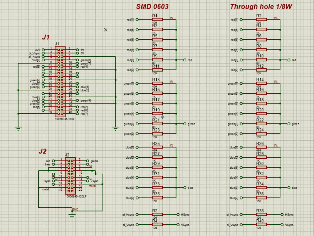Click the blue output terminal beside R33
Image resolution: width=314 pixels, height=236 pixels.
point(184,188)
